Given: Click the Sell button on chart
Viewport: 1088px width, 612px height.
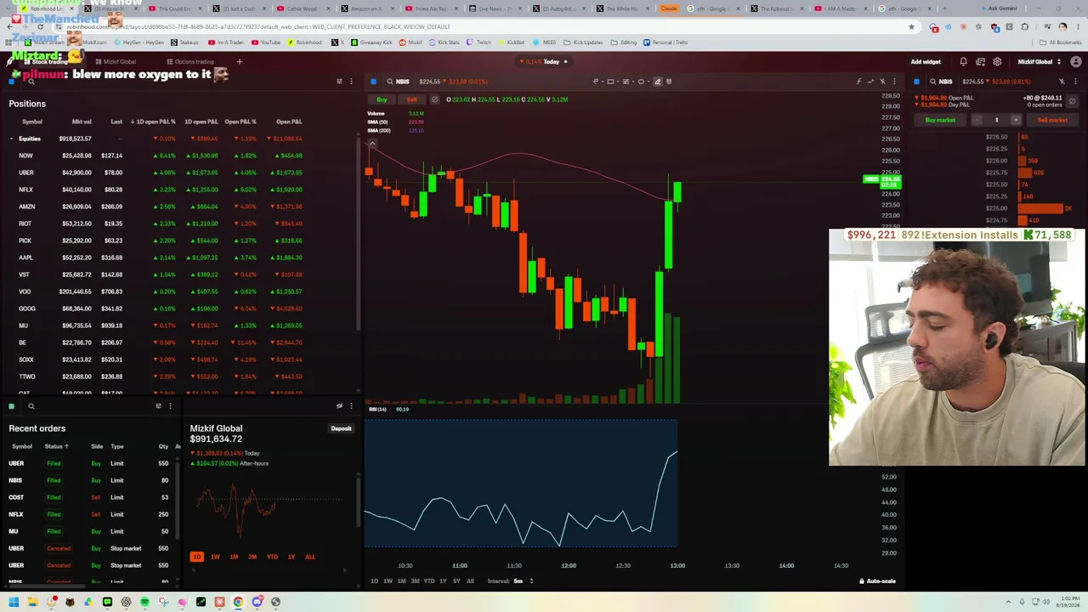Looking at the screenshot, I should [x=411, y=99].
